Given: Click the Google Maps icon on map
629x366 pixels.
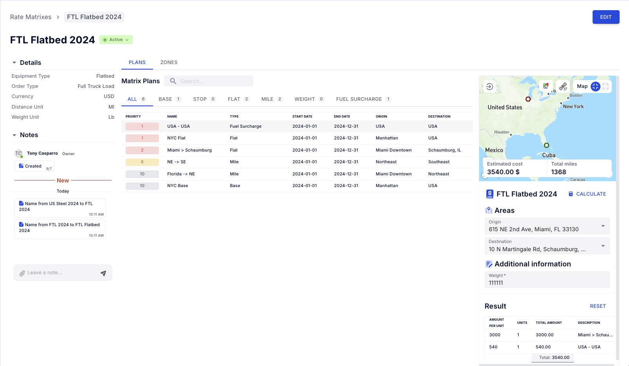Looking at the screenshot, I should (x=546, y=86).
